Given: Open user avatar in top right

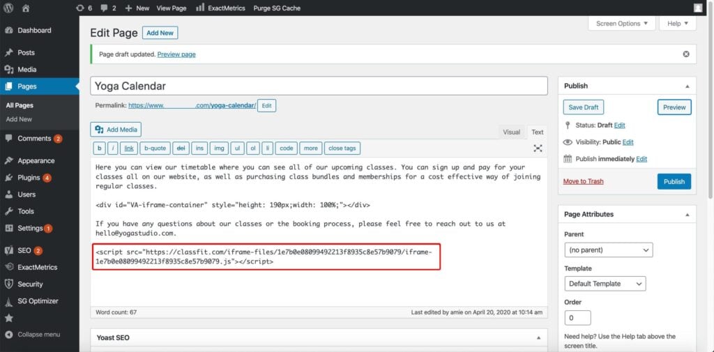Looking at the screenshot, I should click(x=698, y=8).
